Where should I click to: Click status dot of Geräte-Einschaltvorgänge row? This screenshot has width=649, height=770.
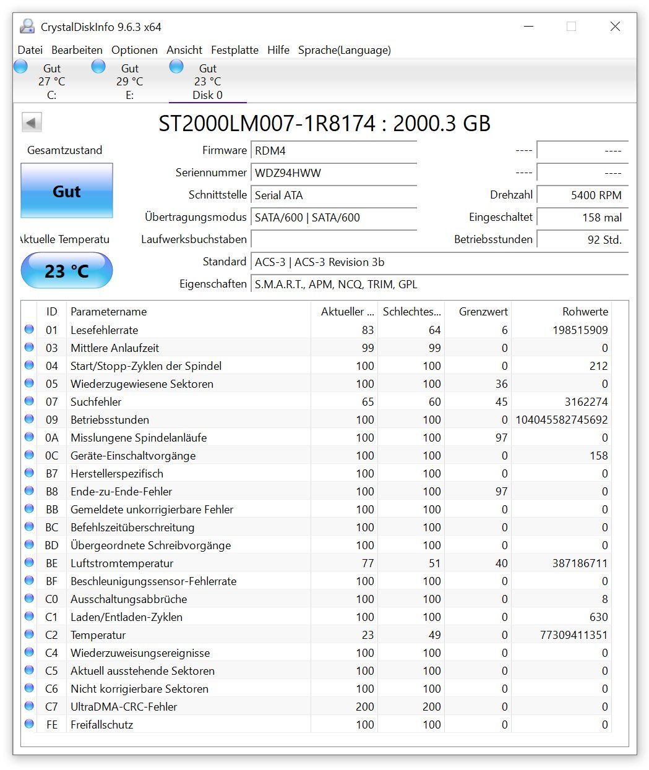pyautogui.click(x=29, y=455)
